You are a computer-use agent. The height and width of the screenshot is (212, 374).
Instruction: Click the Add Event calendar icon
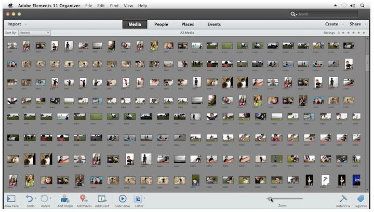[102, 199]
